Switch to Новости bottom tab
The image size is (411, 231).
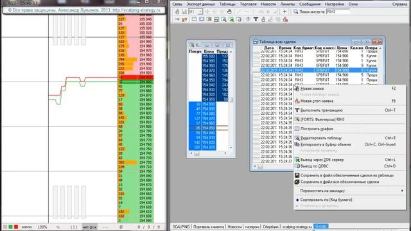[234, 227]
